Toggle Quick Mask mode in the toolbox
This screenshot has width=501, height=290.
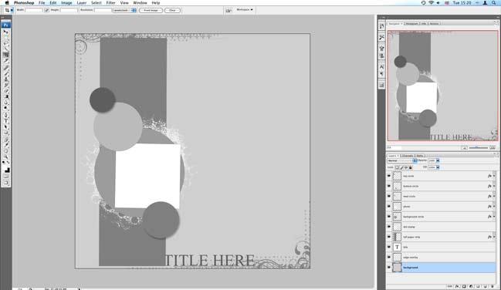[5, 177]
